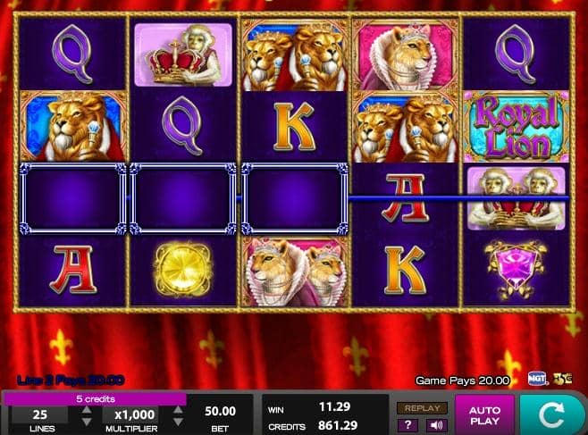The height and width of the screenshot is (435, 588).
Task: Click the Royal Lion logo symbol
Action: coord(516,126)
